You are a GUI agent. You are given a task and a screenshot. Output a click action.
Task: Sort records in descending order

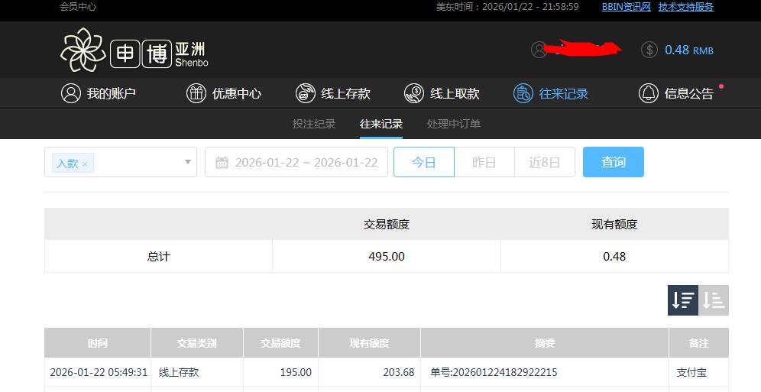(x=683, y=300)
